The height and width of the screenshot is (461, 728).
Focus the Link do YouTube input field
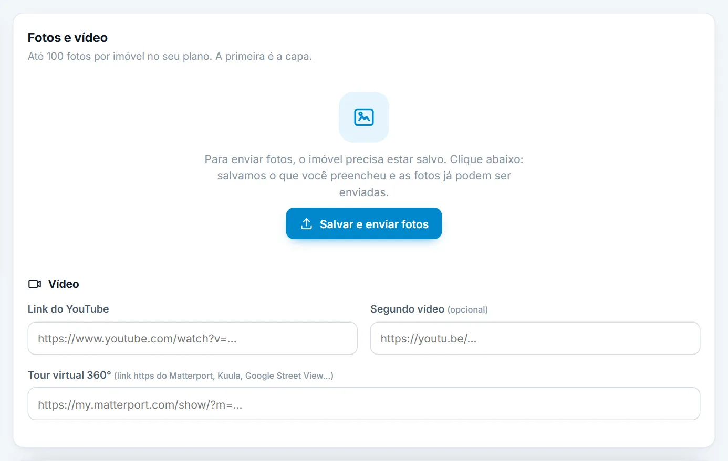pos(192,338)
